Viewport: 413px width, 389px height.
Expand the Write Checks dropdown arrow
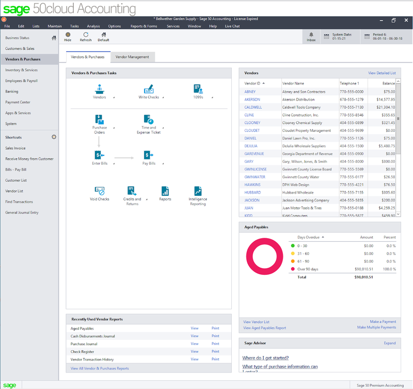pos(163,98)
